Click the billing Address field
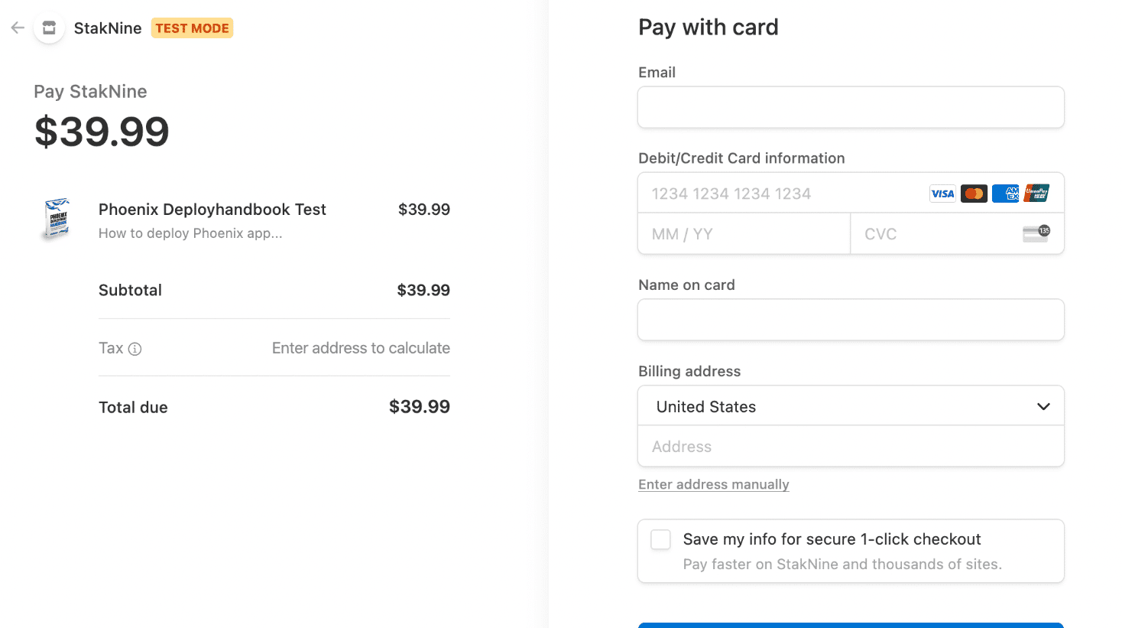The width and height of the screenshot is (1122, 628). click(851, 447)
